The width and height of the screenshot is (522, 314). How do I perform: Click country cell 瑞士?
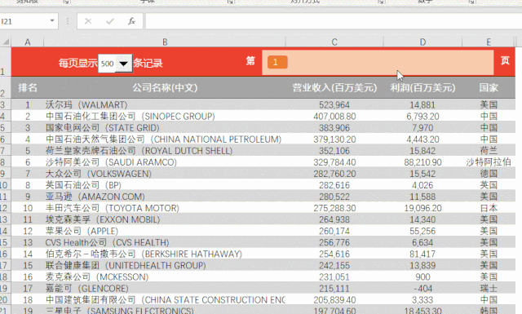[489, 289]
